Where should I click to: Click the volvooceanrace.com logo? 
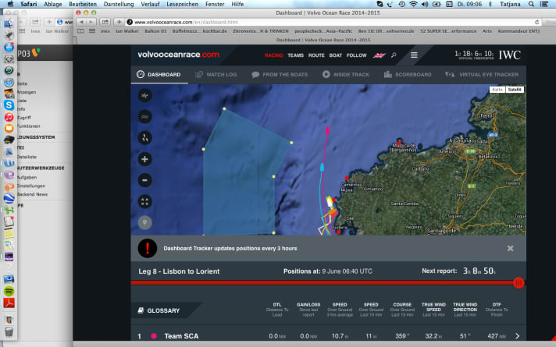[x=178, y=55]
